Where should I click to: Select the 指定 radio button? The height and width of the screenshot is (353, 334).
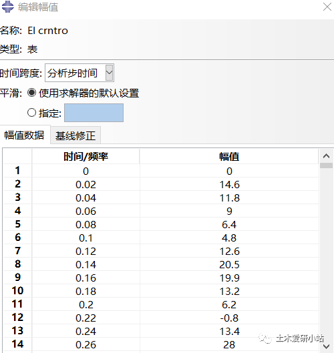coord(31,113)
